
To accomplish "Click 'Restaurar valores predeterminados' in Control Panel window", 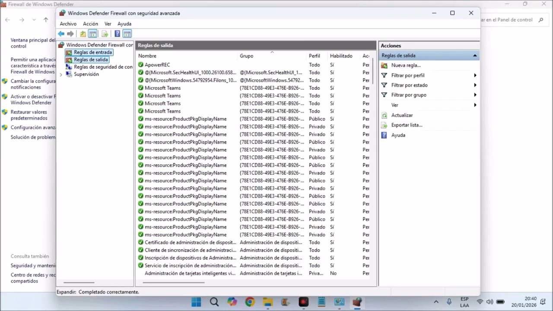I will (29, 115).
